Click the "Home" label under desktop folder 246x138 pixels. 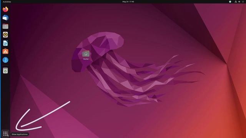coord(86,59)
